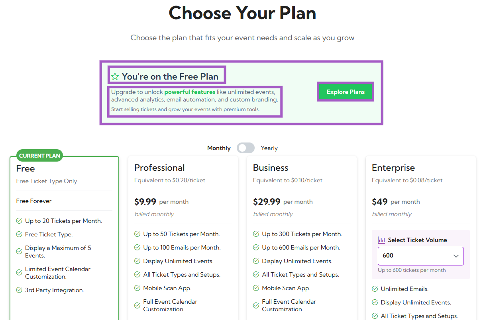
Task: Select the Enterprise plan heading
Action: [393, 168]
